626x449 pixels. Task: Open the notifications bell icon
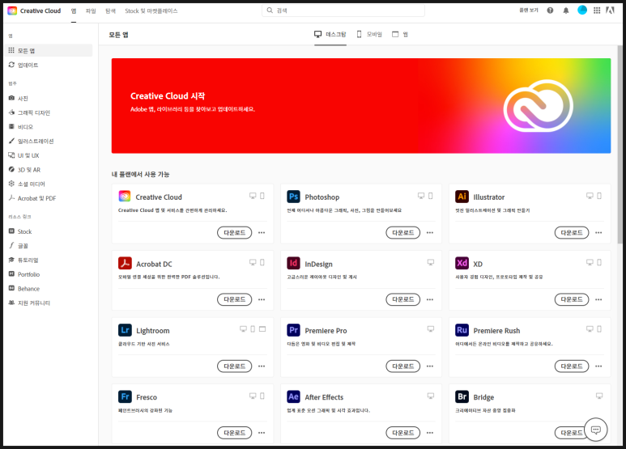click(566, 11)
